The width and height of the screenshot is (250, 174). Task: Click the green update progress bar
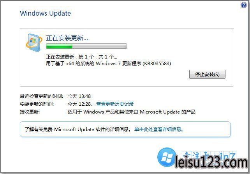click(86, 46)
